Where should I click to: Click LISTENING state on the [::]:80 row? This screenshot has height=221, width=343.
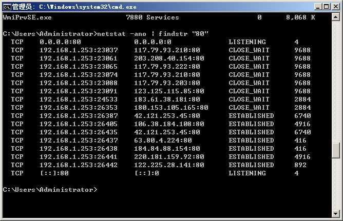pos(247,173)
